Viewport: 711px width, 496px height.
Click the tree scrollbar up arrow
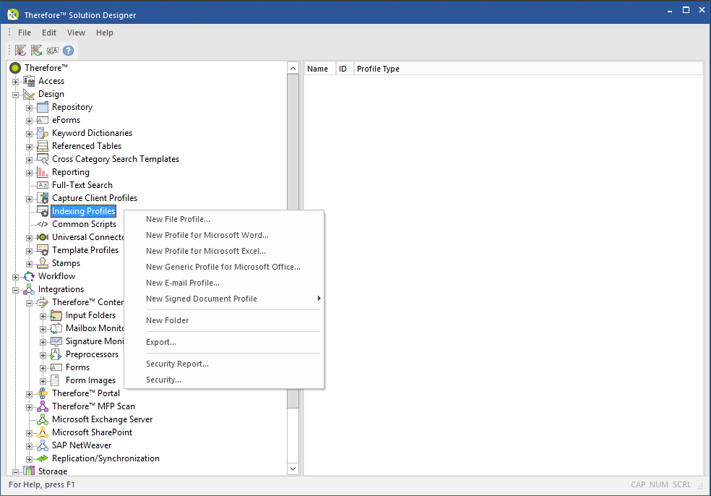pyautogui.click(x=293, y=69)
